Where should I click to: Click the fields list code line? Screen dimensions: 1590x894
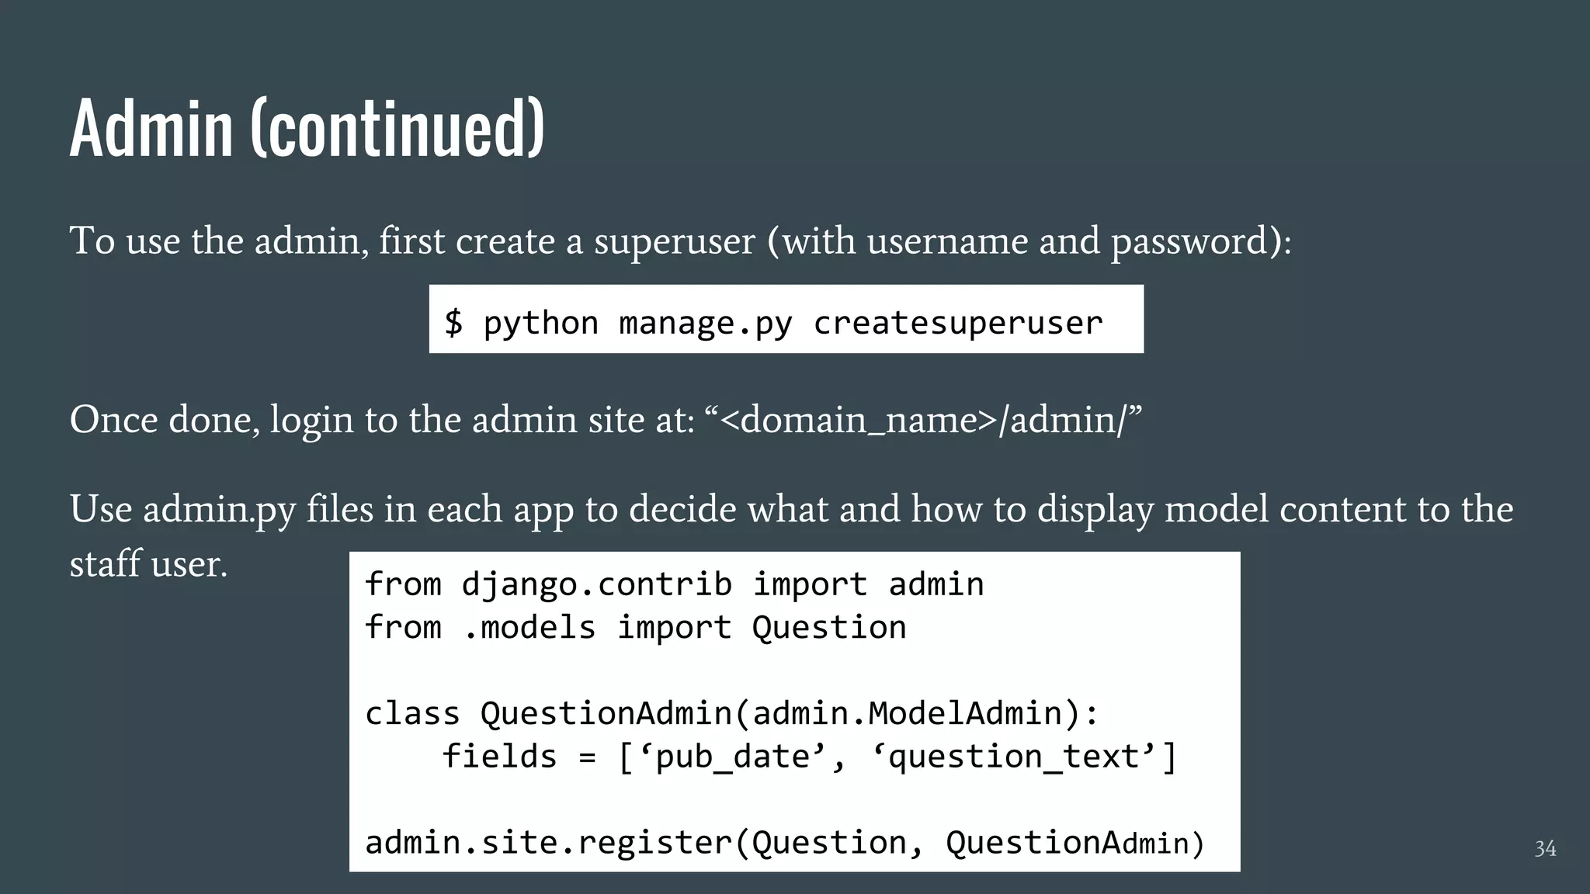pos(809,757)
